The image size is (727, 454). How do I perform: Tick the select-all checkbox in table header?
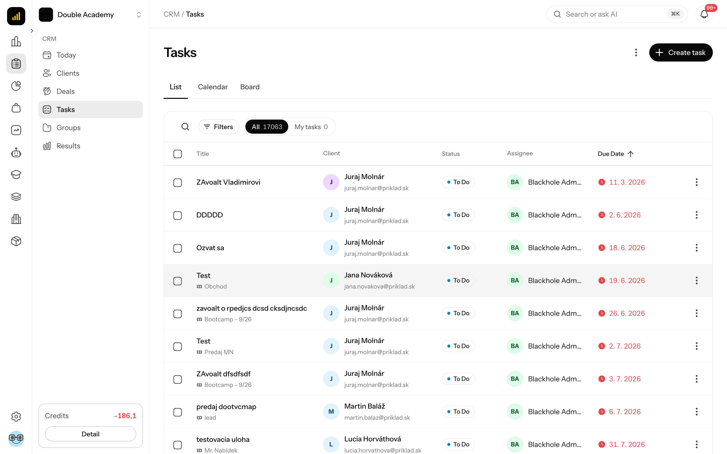[177, 154]
